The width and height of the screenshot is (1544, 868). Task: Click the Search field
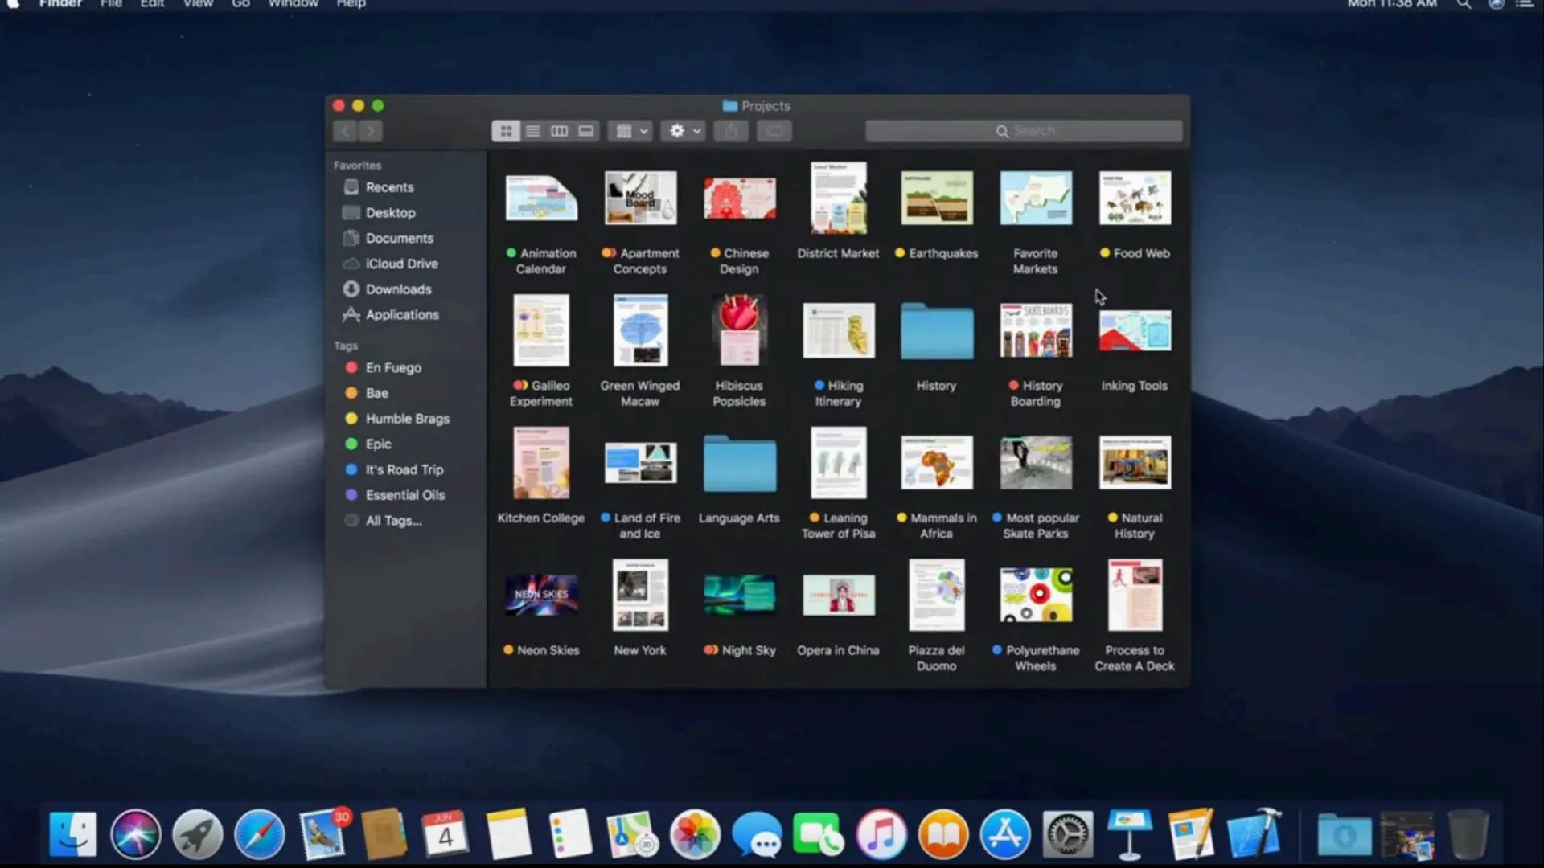[1023, 131]
